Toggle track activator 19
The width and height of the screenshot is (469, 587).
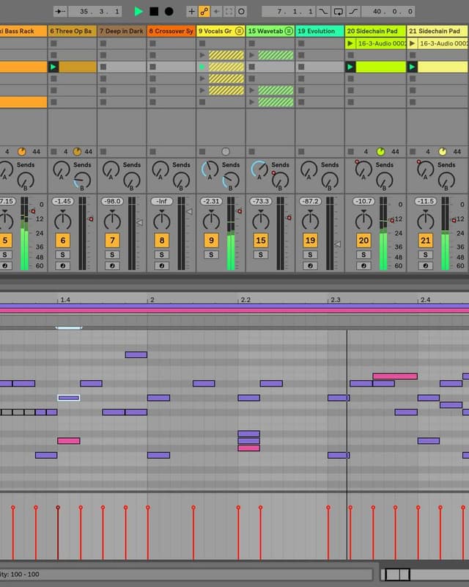[x=310, y=241]
